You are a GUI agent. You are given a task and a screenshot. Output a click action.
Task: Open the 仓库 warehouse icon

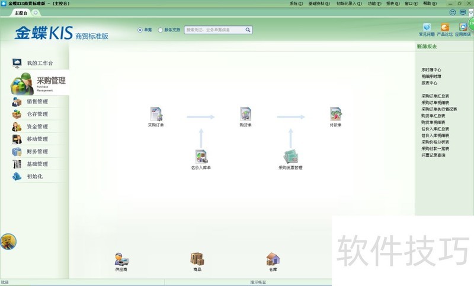click(x=273, y=259)
